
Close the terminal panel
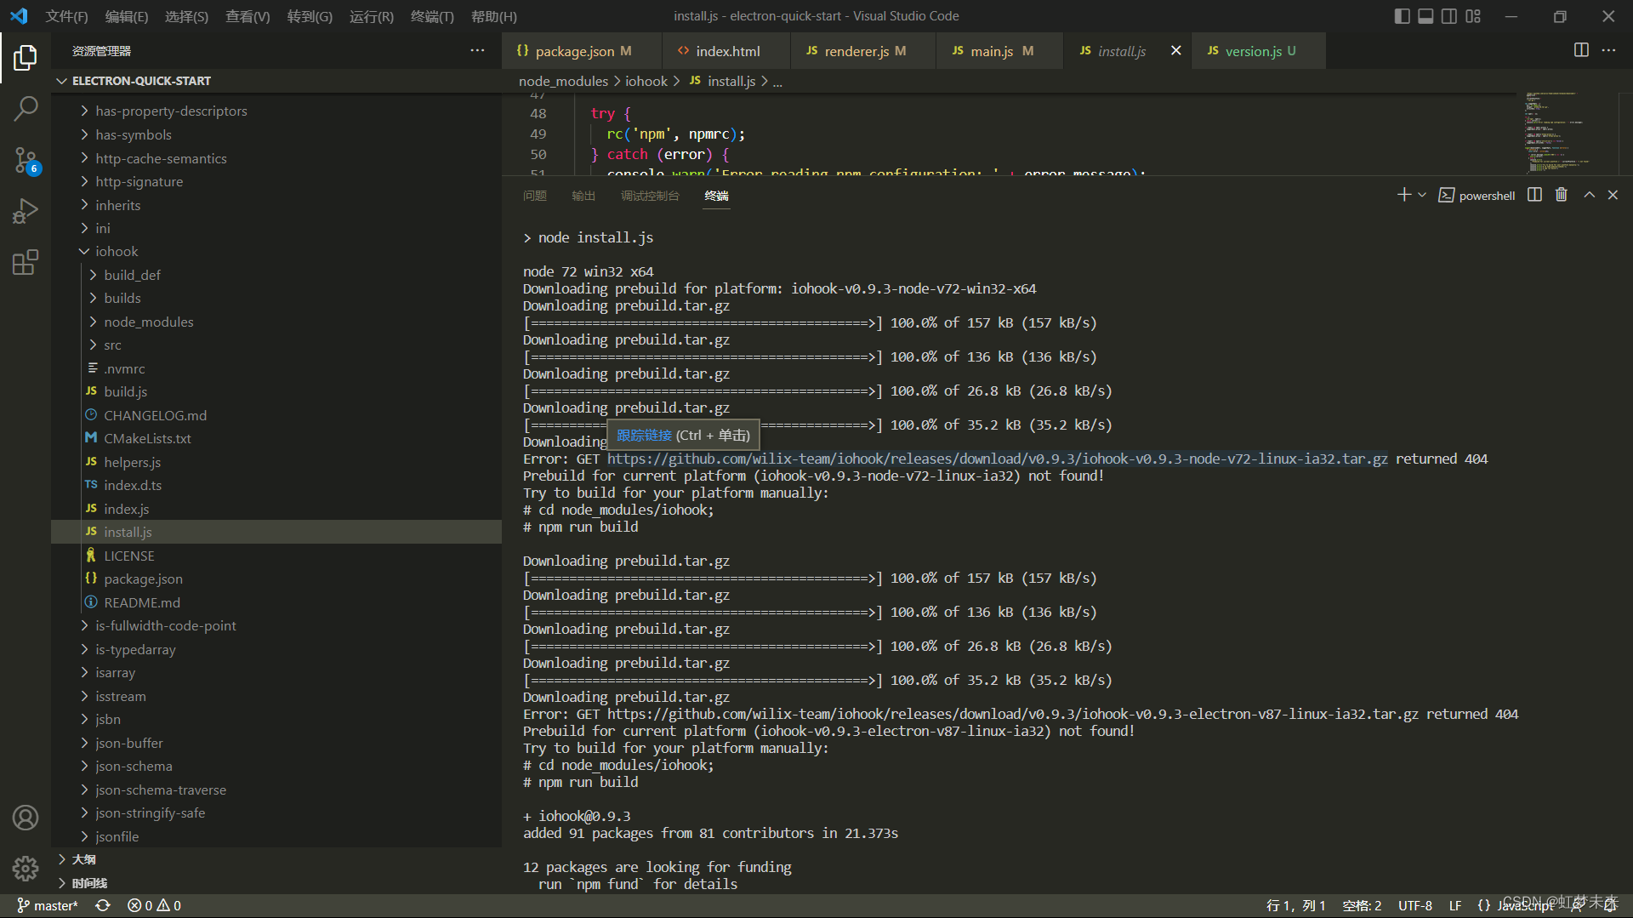tap(1613, 195)
